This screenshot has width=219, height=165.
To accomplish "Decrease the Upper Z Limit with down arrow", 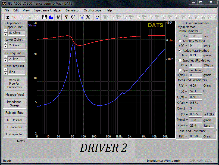I will coord(5,34).
